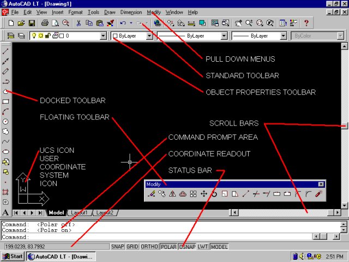Open the Format menu
The image size is (349, 262).
pyautogui.click(x=75, y=12)
